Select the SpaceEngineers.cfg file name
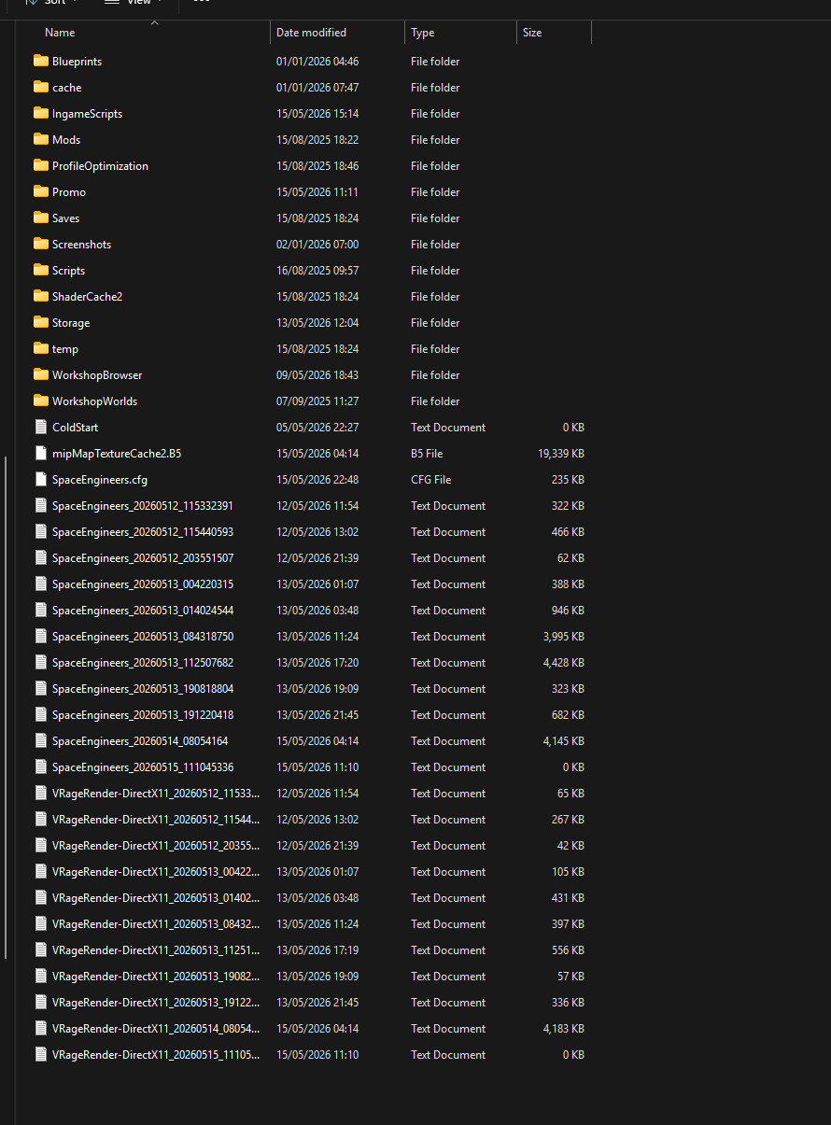Viewport: 831px width, 1125px height. [x=100, y=479]
